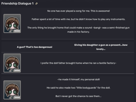Click the line 'he made it himself, my personal doll'
The height and width of the screenshot is (102, 136).
click(78, 79)
